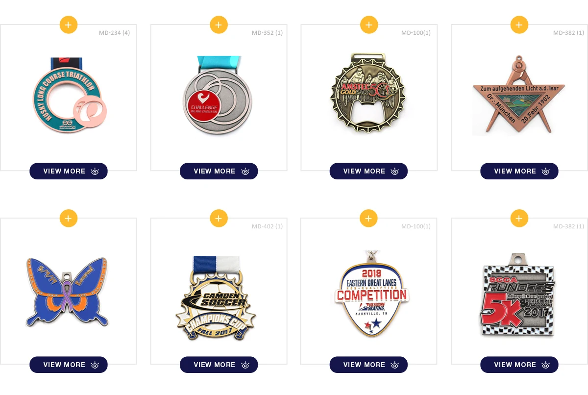Click View More under Eastern Great Lakes Competition medal
The width and height of the screenshot is (588, 395).
tap(368, 365)
